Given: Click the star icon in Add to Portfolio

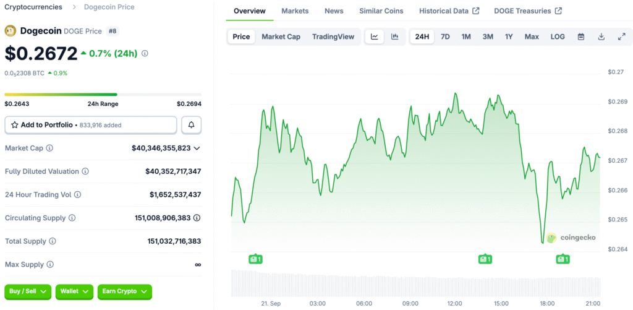Looking at the screenshot, I should coord(15,125).
